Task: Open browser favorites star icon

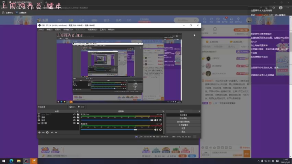Action: (273, 8)
